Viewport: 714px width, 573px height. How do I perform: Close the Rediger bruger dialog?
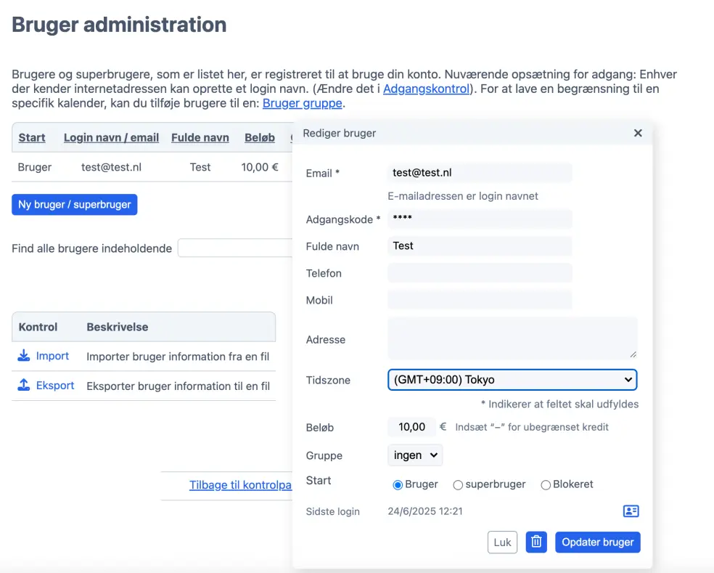(638, 133)
